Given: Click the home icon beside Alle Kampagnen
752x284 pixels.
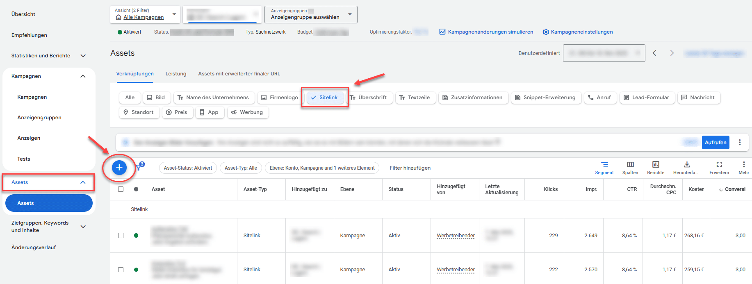Looking at the screenshot, I should [118, 17].
